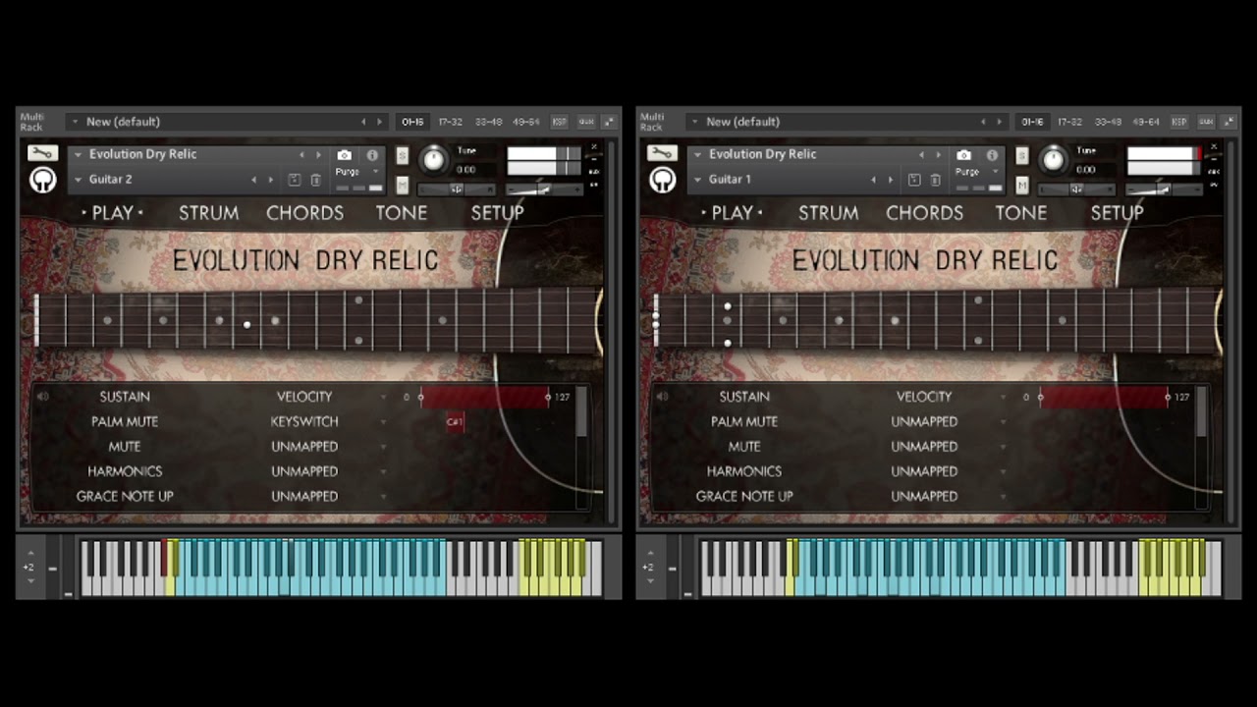Toggle KSP button in left rack header
The image size is (1257, 707).
559,122
